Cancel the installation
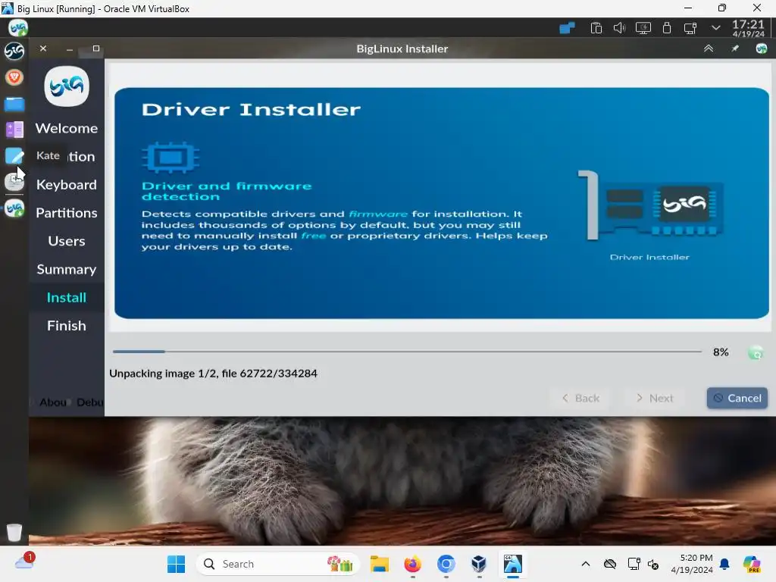Image resolution: width=776 pixels, height=582 pixels. coord(737,398)
